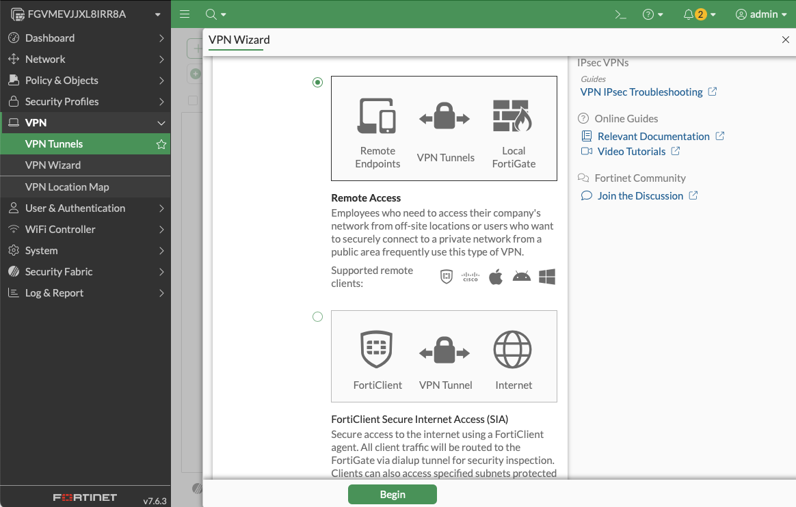This screenshot has width=796, height=507.
Task: Click the Dashboard gauge icon
Action: coord(14,38)
